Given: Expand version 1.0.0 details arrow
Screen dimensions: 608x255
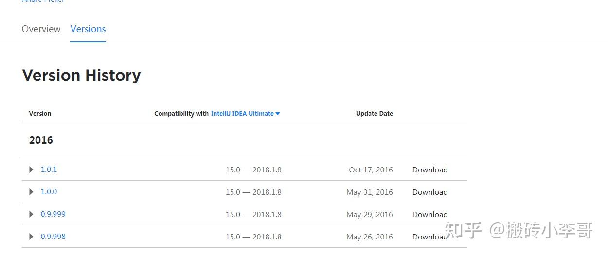Looking at the screenshot, I should coord(31,192).
